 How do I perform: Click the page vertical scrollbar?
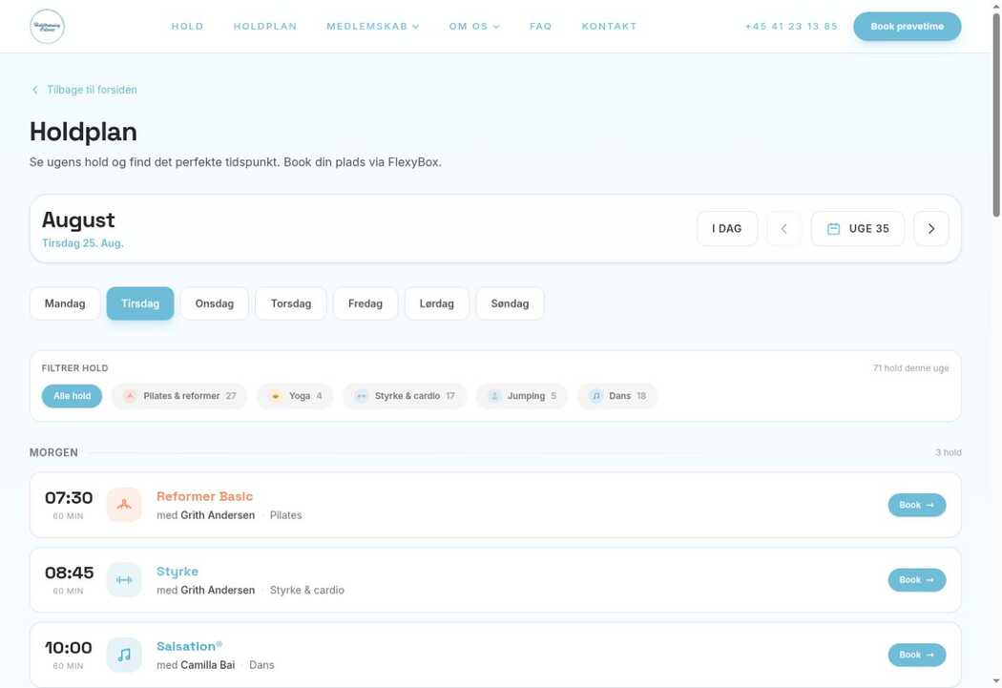click(995, 115)
